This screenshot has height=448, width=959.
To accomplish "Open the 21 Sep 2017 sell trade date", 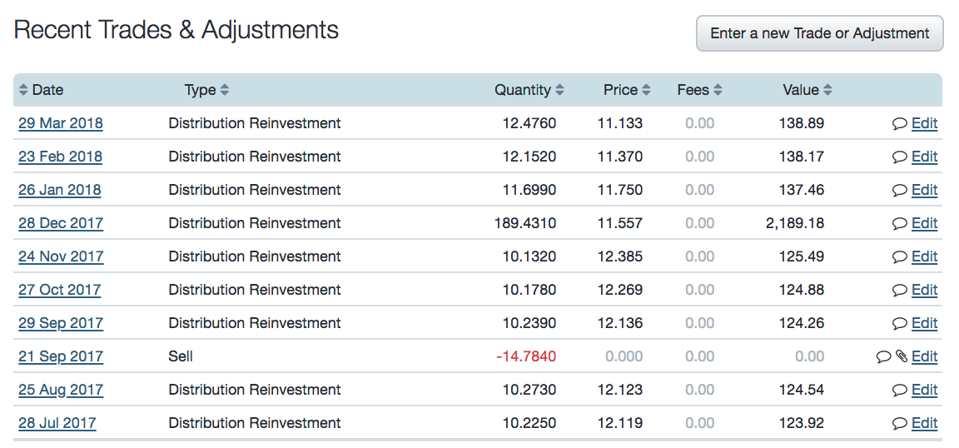I will [x=61, y=356].
